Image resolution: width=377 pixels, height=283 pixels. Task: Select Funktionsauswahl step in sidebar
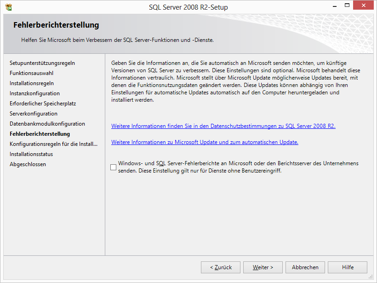click(32, 73)
